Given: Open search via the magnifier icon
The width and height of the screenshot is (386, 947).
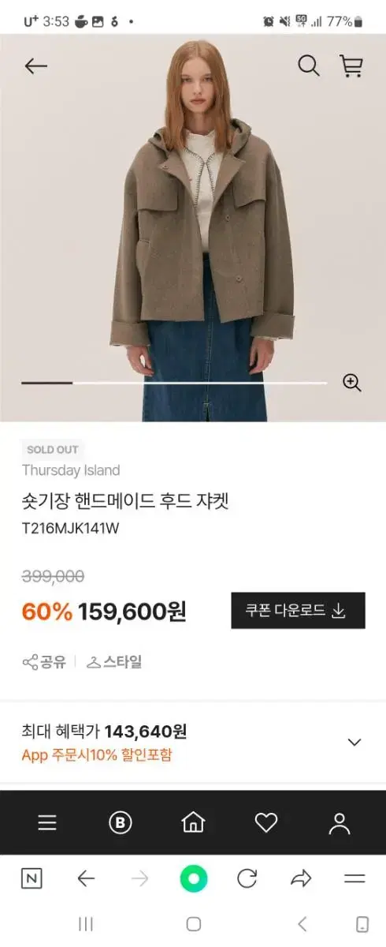Looking at the screenshot, I should tap(309, 66).
